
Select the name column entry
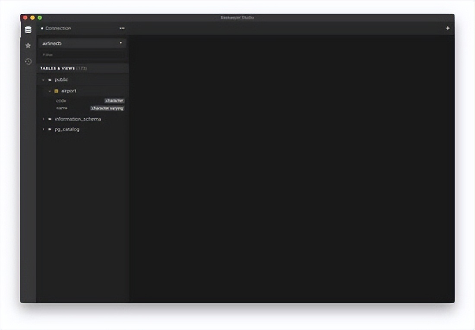62,108
